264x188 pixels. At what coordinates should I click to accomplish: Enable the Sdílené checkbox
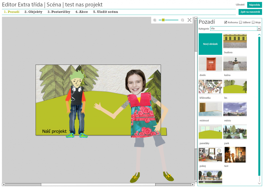point(241,22)
